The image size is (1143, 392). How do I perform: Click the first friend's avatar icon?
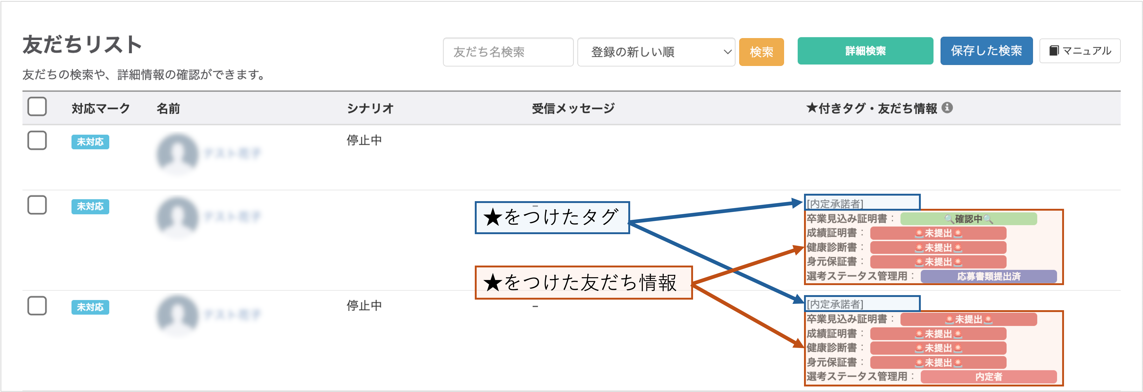pos(178,153)
